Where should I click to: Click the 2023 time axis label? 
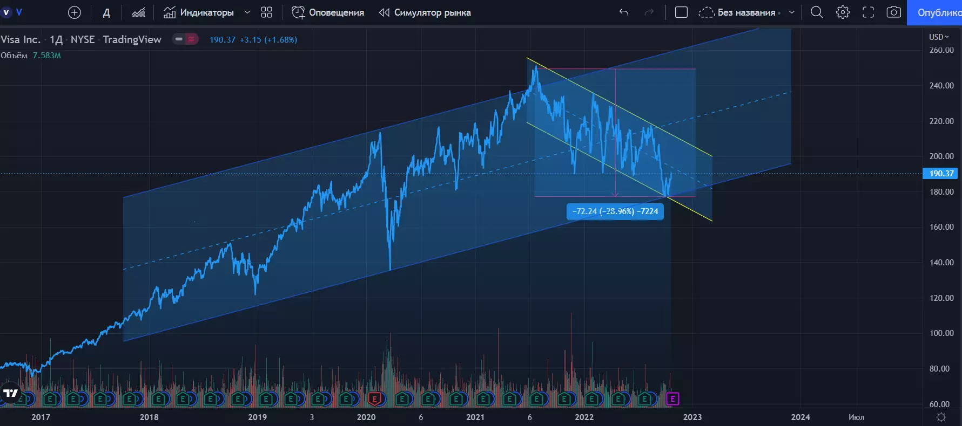[692, 417]
